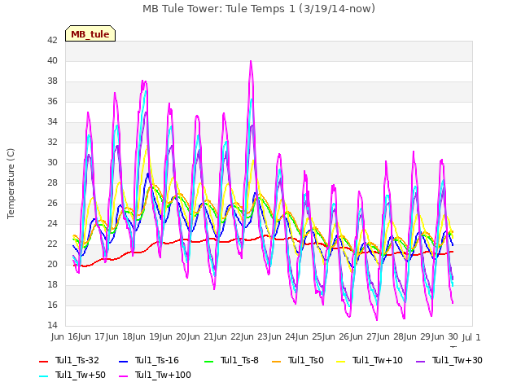Image resolution: width=521 pixels, height=391 pixels.
Task: Click the 28 y-axis tick label
Action: coord(52,182)
